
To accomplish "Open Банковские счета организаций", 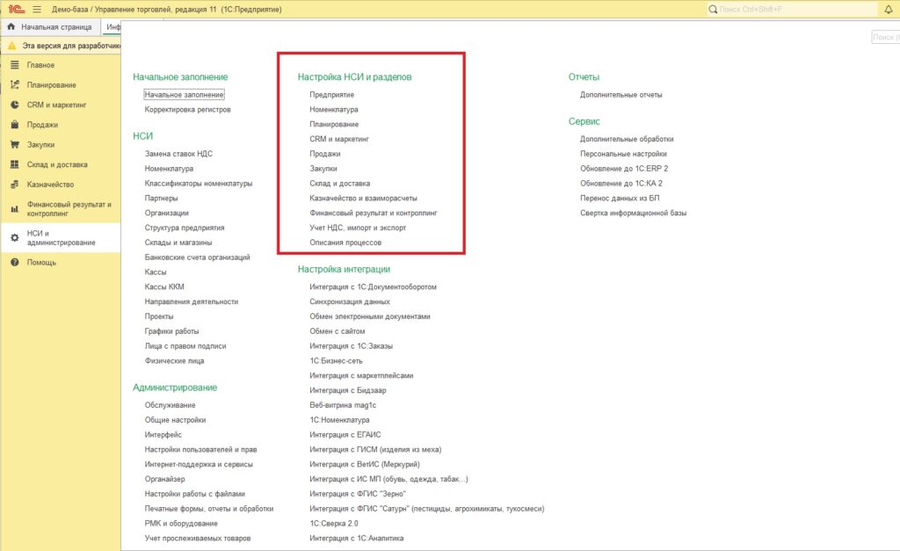I will coord(198,257).
